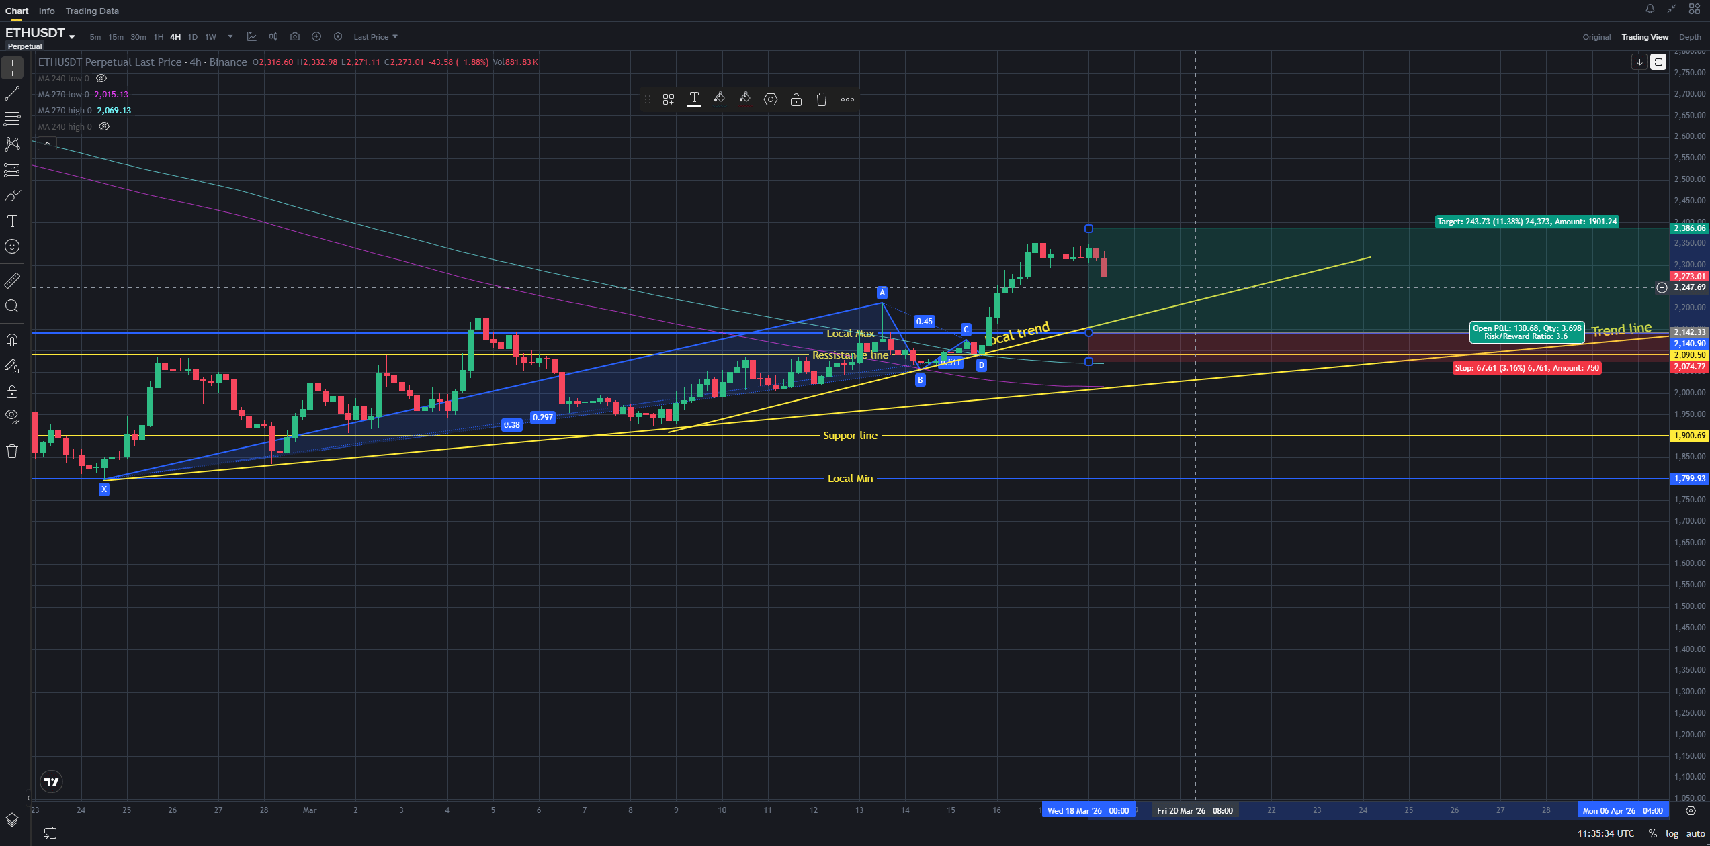Image resolution: width=1710 pixels, height=846 pixels.
Task: Open the indicators chart icon
Action: tap(252, 37)
